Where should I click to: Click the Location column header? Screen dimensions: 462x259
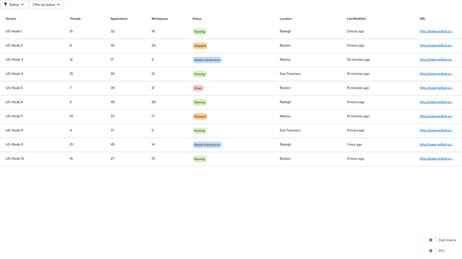(285, 19)
